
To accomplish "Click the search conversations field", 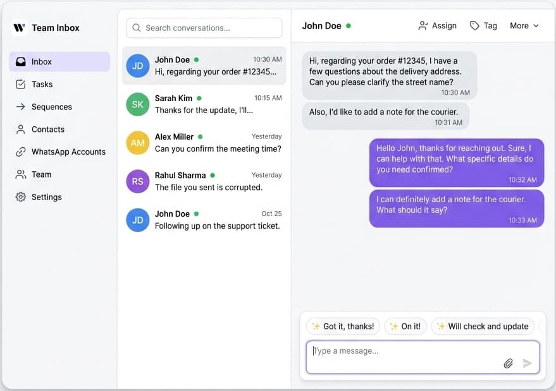I will click(203, 28).
